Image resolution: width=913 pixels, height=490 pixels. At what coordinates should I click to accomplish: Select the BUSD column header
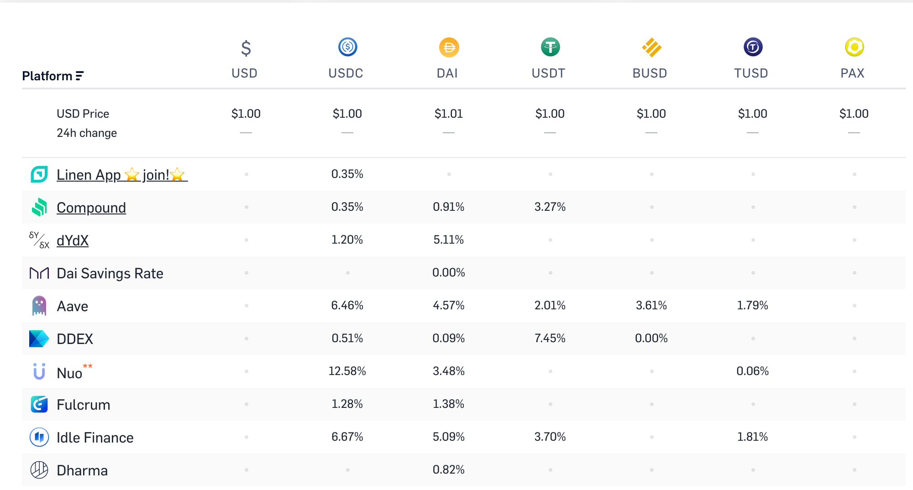[650, 73]
